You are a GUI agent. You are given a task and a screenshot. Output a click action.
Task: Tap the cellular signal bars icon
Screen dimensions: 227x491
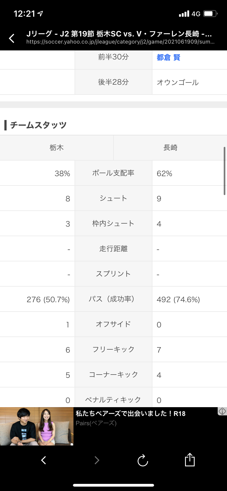click(x=184, y=14)
